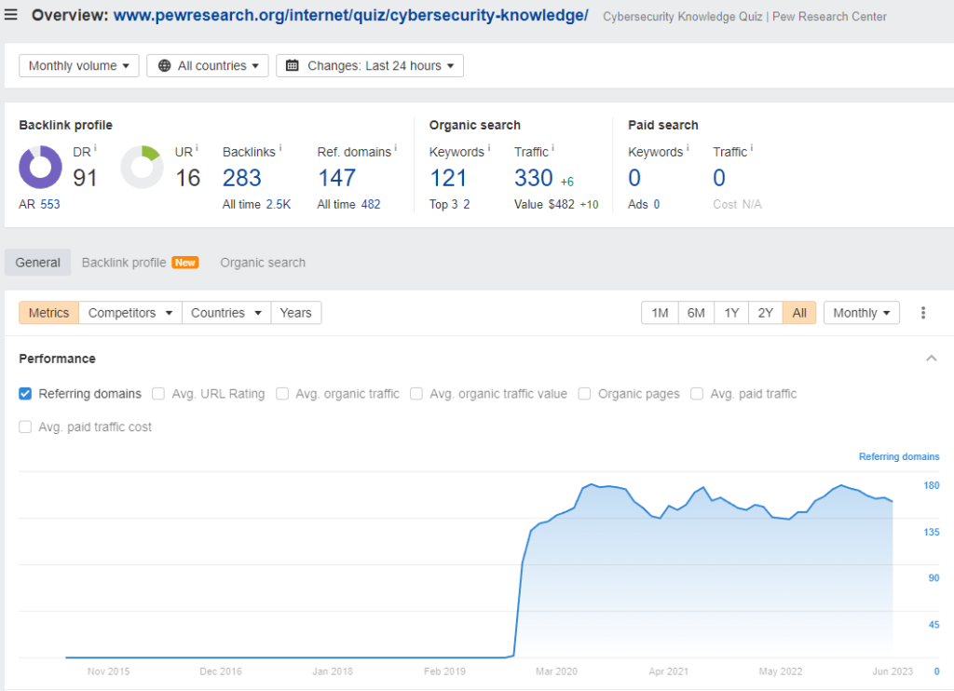Open the Monthly volume dropdown

[79, 66]
